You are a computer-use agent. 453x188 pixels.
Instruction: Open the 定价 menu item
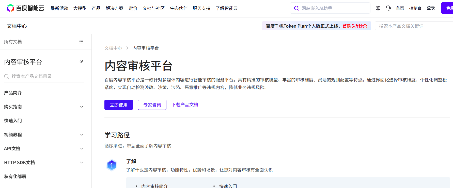pyautogui.click(x=133, y=8)
